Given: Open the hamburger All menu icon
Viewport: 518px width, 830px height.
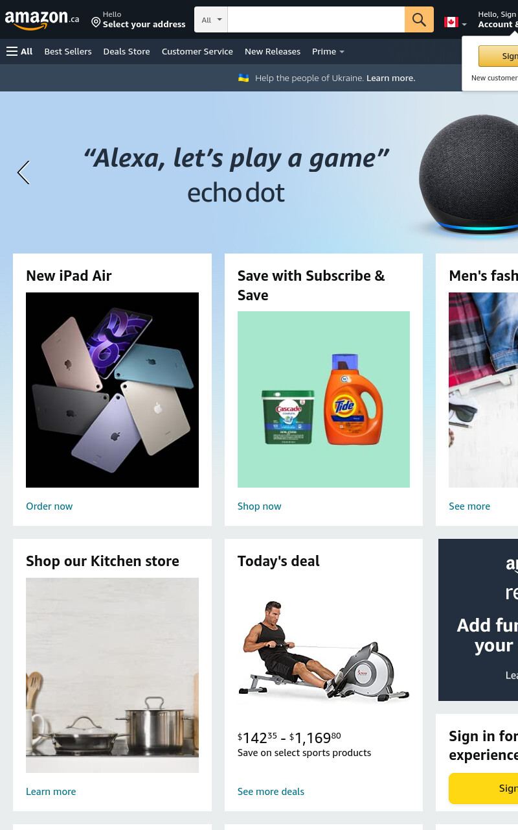Looking at the screenshot, I should click(12, 51).
